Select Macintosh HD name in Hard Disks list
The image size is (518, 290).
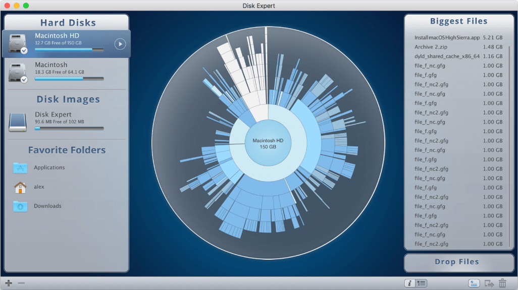(57, 36)
